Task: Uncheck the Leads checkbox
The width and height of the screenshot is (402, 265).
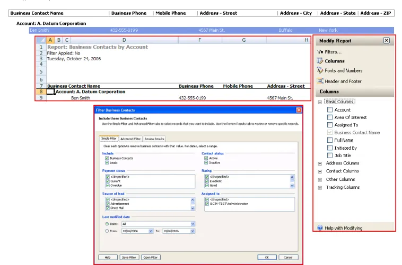Action: tap(107, 162)
